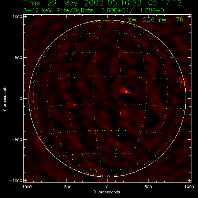Screen dimensions: 198x198
Task: Click the X arcseconds axis title
Action: 107,192
